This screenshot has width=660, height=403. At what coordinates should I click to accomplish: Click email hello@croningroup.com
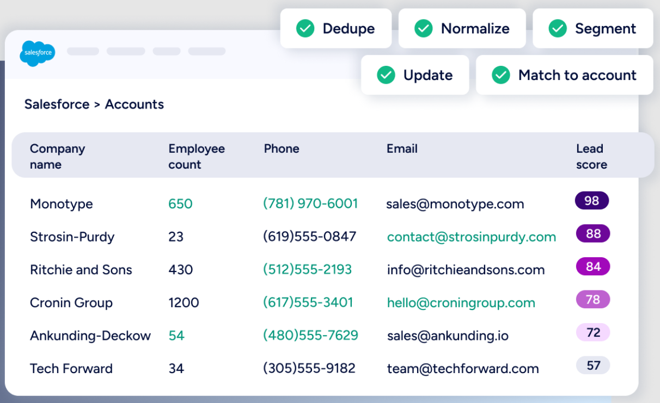(461, 303)
